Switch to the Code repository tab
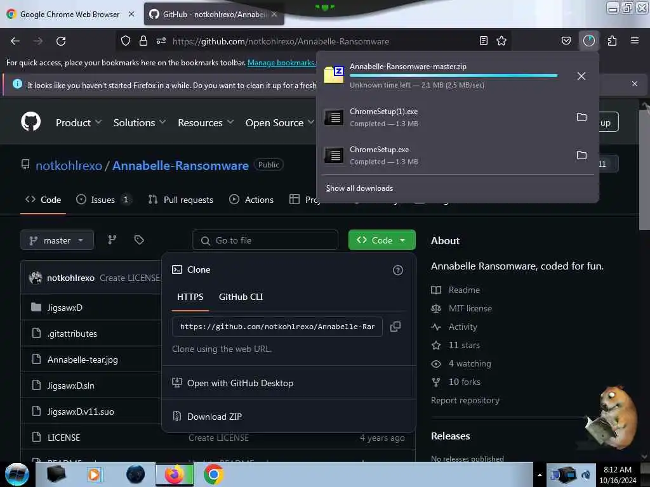650x487 pixels. (43, 200)
